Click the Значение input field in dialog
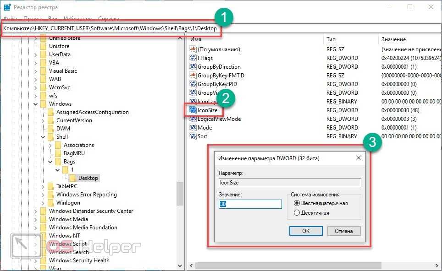442x271 pixels. (250, 204)
